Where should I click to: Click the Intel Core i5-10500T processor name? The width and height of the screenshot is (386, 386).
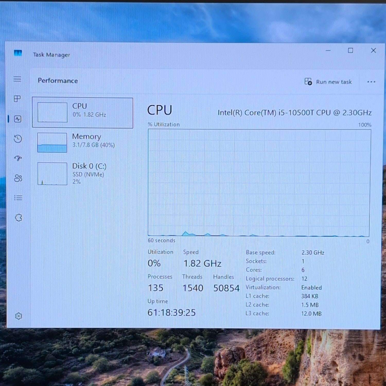(x=295, y=113)
